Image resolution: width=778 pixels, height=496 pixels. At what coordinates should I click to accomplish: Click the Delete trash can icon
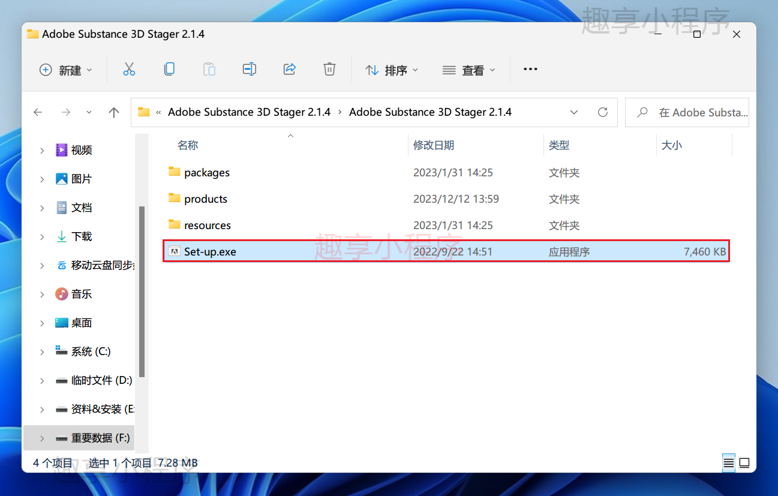click(329, 70)
